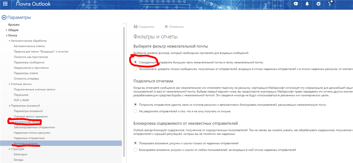
Task: Open Пересылка settings
Action: coord(21,95)
